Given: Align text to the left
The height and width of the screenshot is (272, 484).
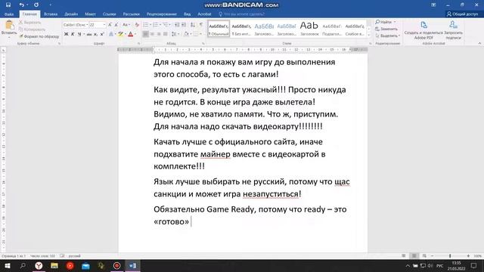Looking at the screenshot, I should click(145, 34).
